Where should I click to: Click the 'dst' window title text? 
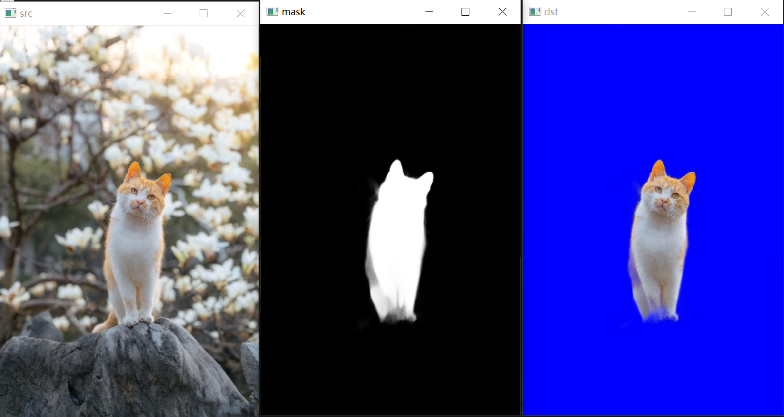[x=551, y=11]
